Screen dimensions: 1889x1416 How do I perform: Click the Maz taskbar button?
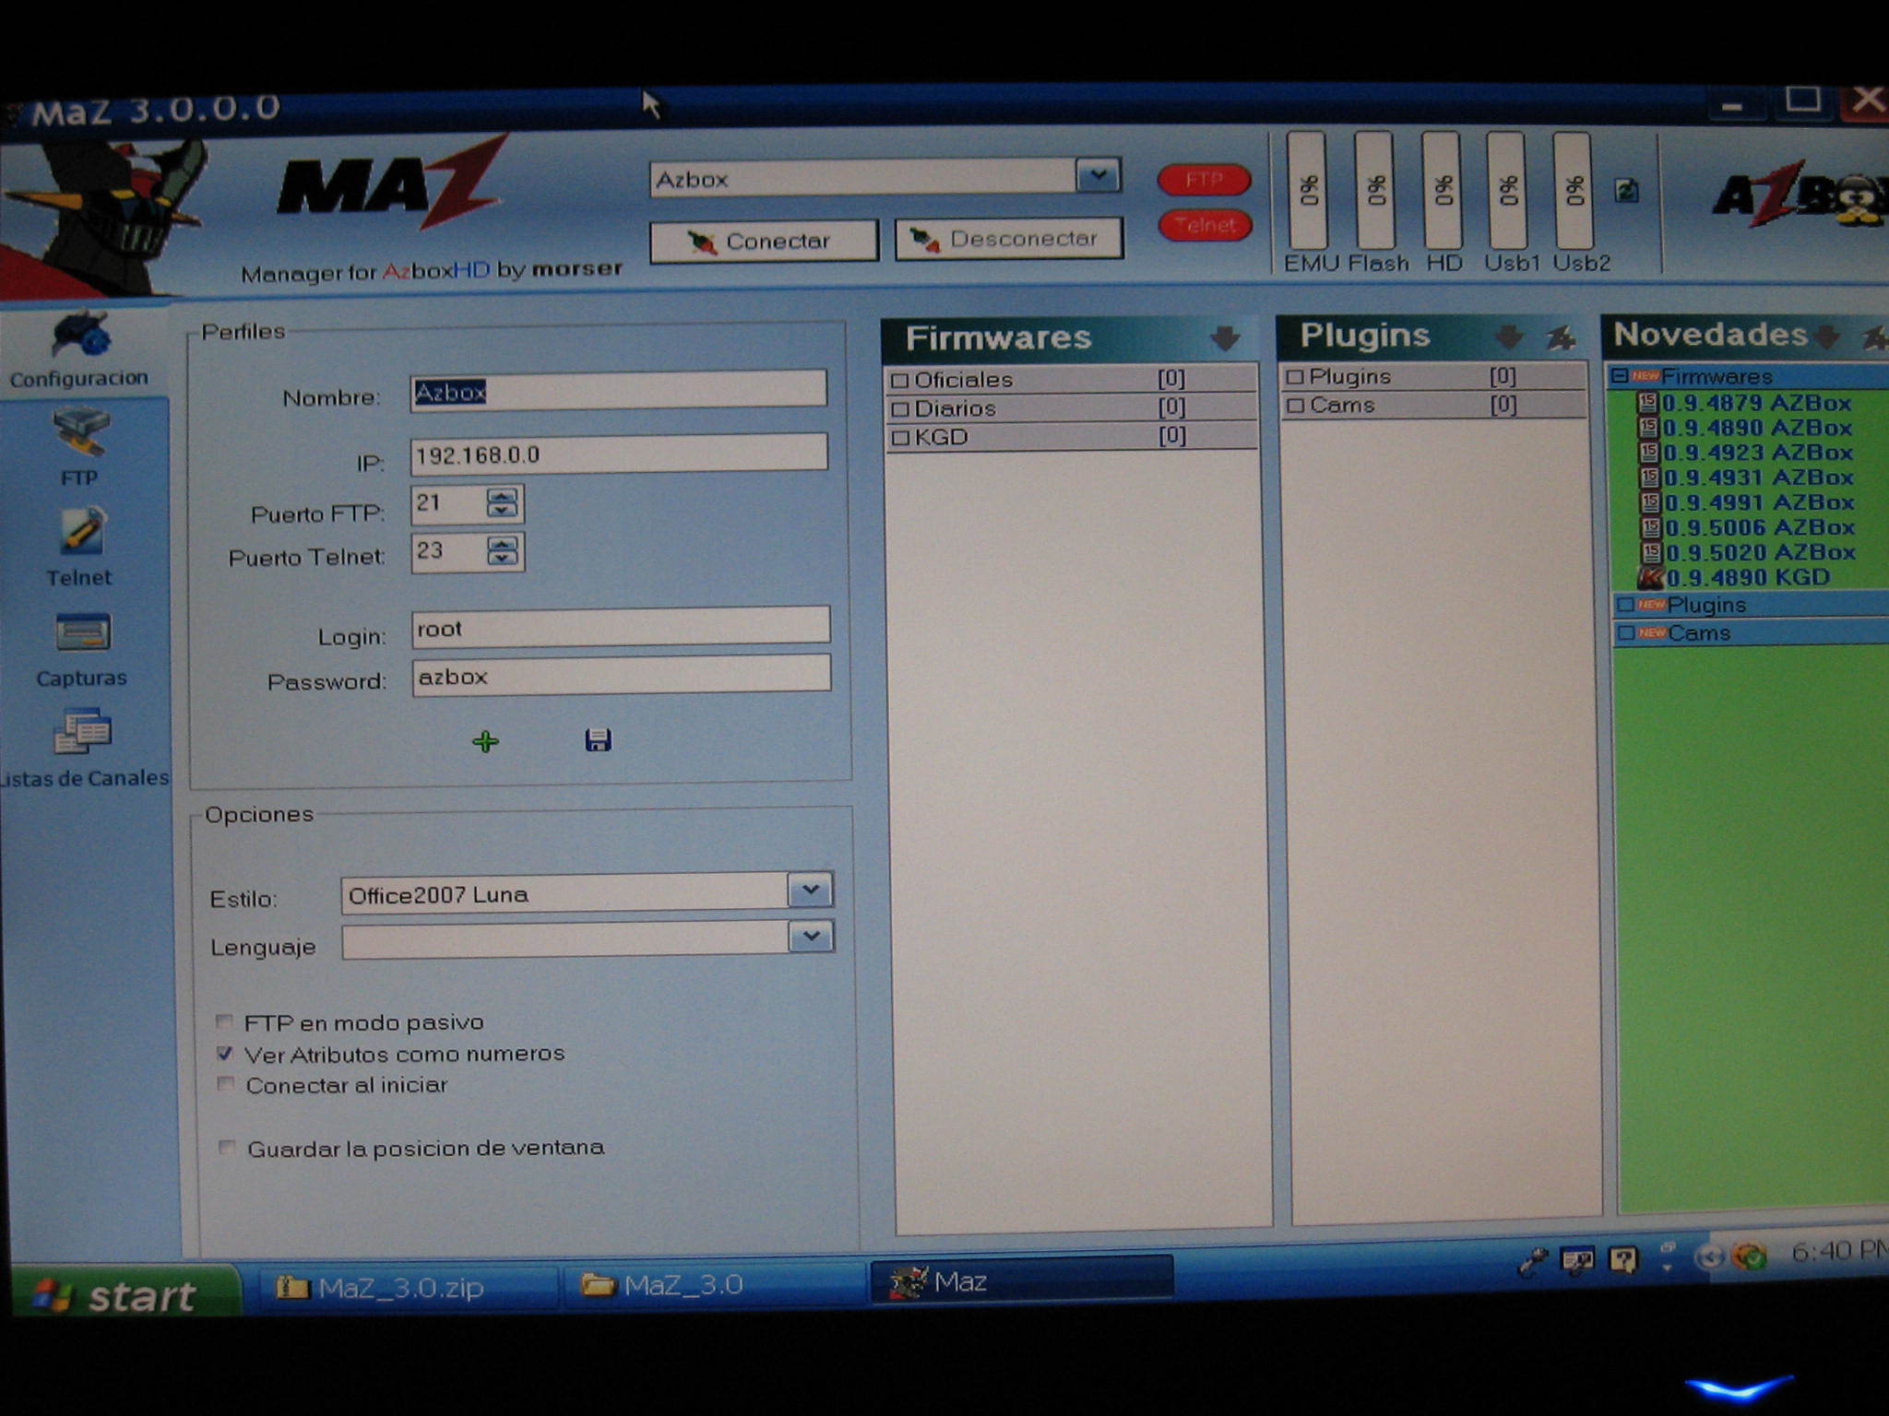pyautogui.click(x=1022, y=1280)
